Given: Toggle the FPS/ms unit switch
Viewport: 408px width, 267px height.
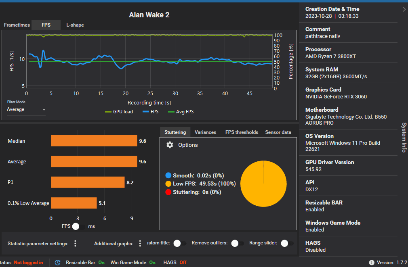Looking at the screenshot, I should coord(78,227).
